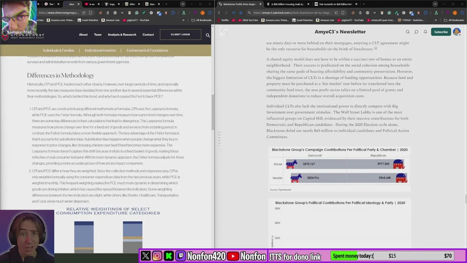Go back in the Substack browser window
The image size is (467, 263).
pos(219,13)
